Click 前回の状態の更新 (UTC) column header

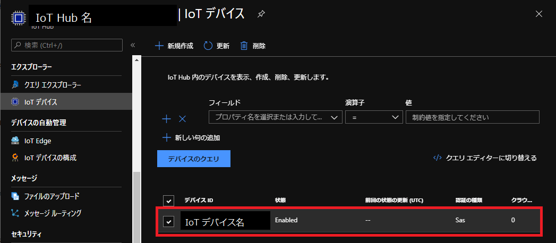(x=395, y=201)
